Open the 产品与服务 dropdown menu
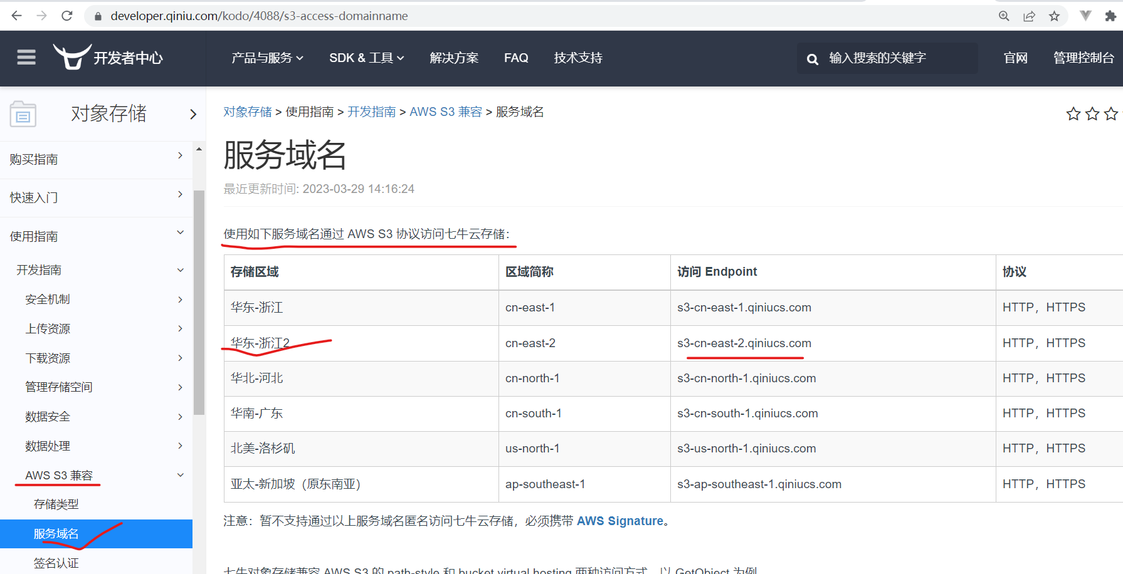The width and height of the screenshot is (1123, 574). [267, 58]
